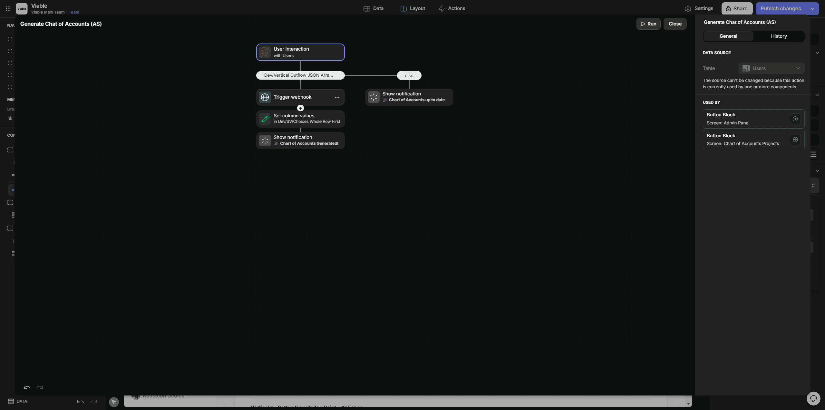
Task: Expand the Publish changes dropdown arrow
Action: tap(812, 9)
